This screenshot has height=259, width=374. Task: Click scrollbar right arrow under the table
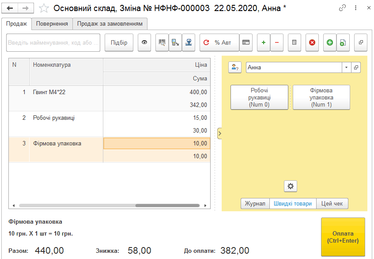pos(205,206)
